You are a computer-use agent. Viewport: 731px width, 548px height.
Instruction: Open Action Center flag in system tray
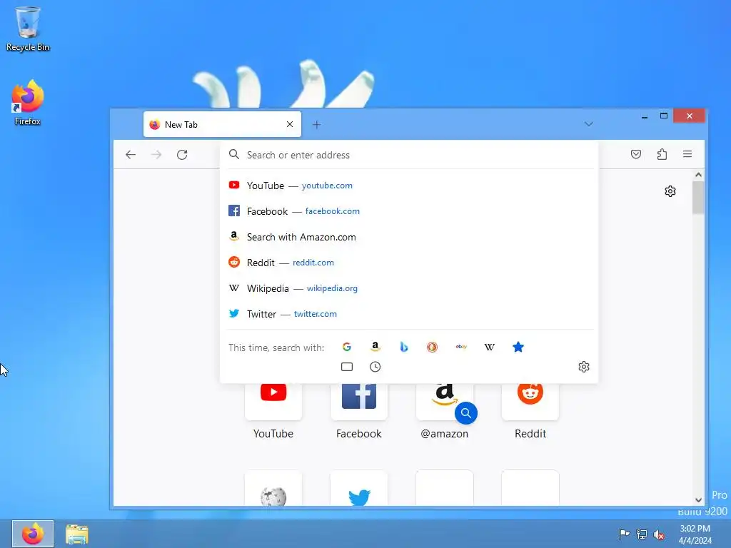tap(624, 534)
